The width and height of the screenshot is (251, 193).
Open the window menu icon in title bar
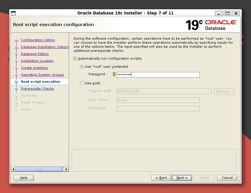[13, 13]
